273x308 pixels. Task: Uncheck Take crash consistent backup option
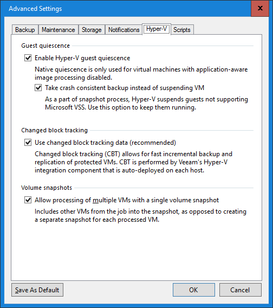coord(38,88)
